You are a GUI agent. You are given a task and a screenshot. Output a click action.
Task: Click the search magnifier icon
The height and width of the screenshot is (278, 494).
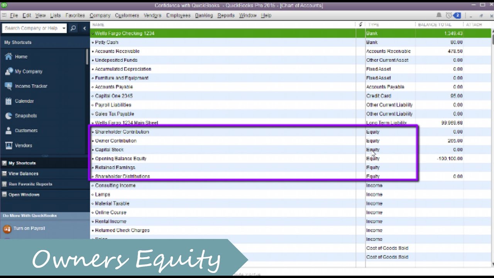tap(73, 28)
